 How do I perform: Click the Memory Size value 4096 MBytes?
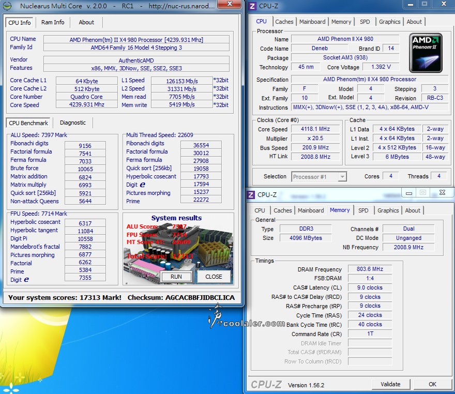tap(306, 238)
